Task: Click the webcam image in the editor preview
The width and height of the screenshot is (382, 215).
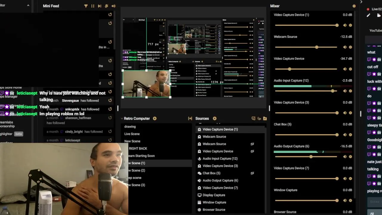Action: tap(146, 84)
